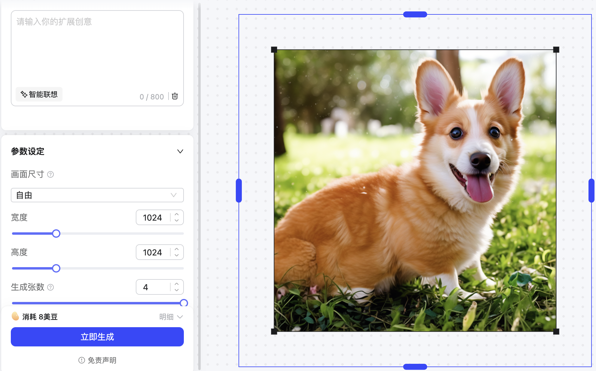Click the 宽度 slider handle
596x371 pixels.
[56, 234]
